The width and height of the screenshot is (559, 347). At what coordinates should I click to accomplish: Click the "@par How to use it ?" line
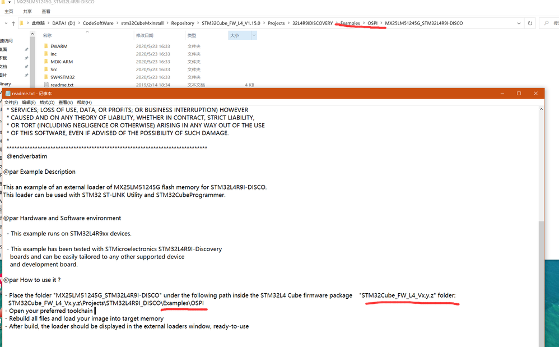[x=32, y=280]
